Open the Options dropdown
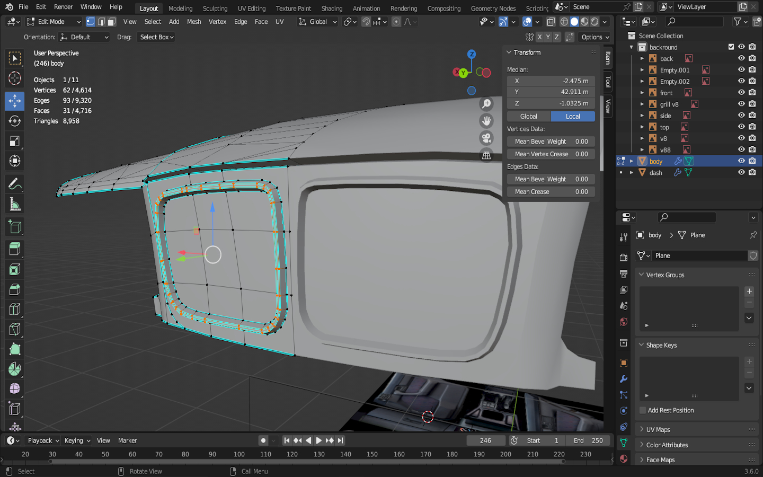The image size is (763, 477). point(595,37)
